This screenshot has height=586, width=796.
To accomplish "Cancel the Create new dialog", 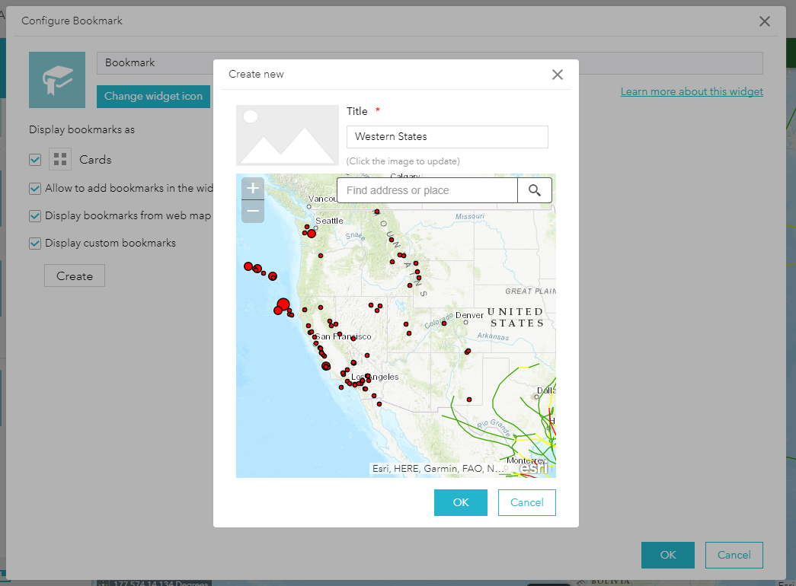I will [x=526, y=502].
